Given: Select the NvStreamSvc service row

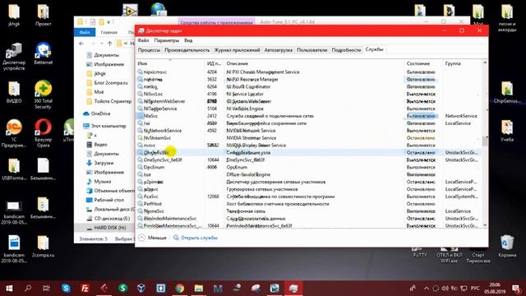Looking at the screenshot, I should click(309, 138).
